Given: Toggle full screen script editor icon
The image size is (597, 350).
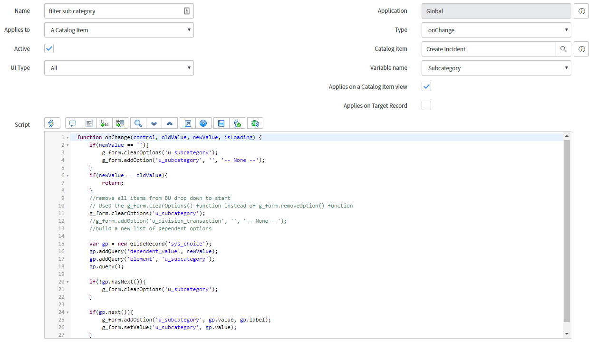Looking at the screenshot, I should point(188,123).
